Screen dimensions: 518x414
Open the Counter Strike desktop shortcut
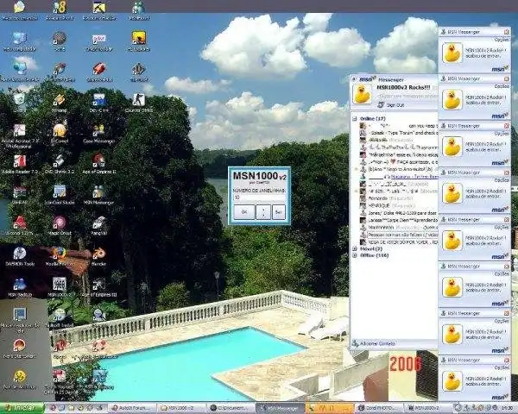pos(138,101)
